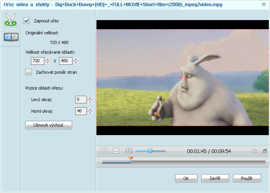
Task: Decrease Levý okraj with the down arrow
Action: tap(90, 101)
